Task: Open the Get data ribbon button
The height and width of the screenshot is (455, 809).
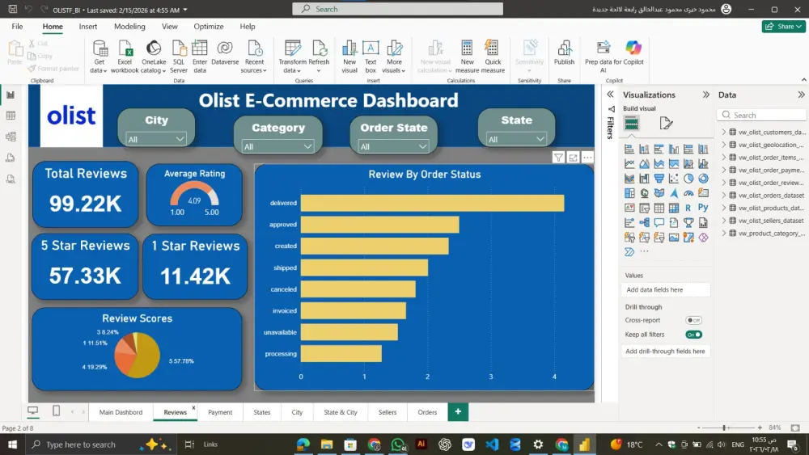Action: [99, 56]
